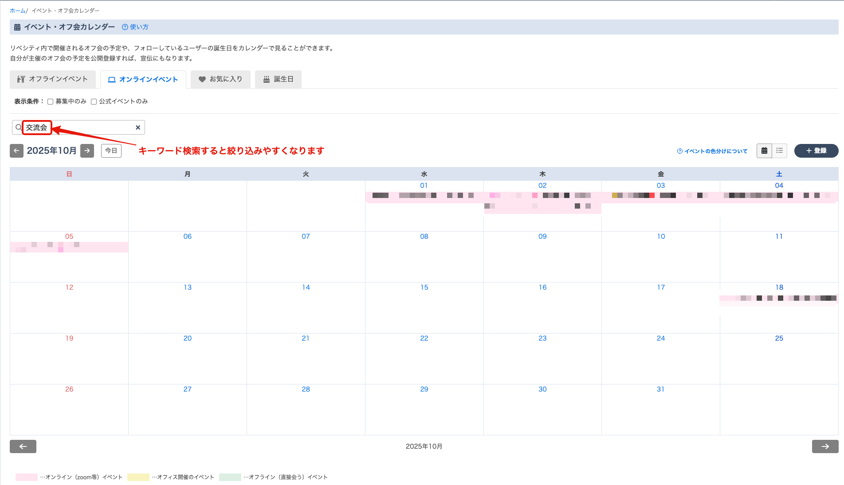This screenshot has height=485, width=844.
Task: Switch to the オフラインイベント tab
Action: click(53, 79)
